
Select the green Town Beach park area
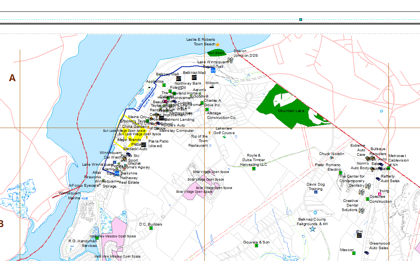(217, 53)
